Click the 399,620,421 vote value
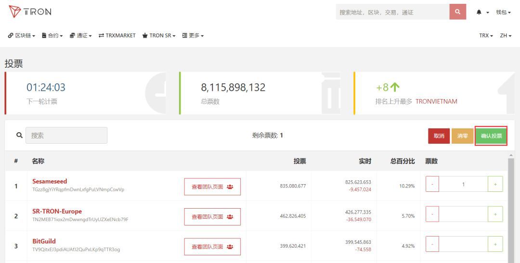 293,246
